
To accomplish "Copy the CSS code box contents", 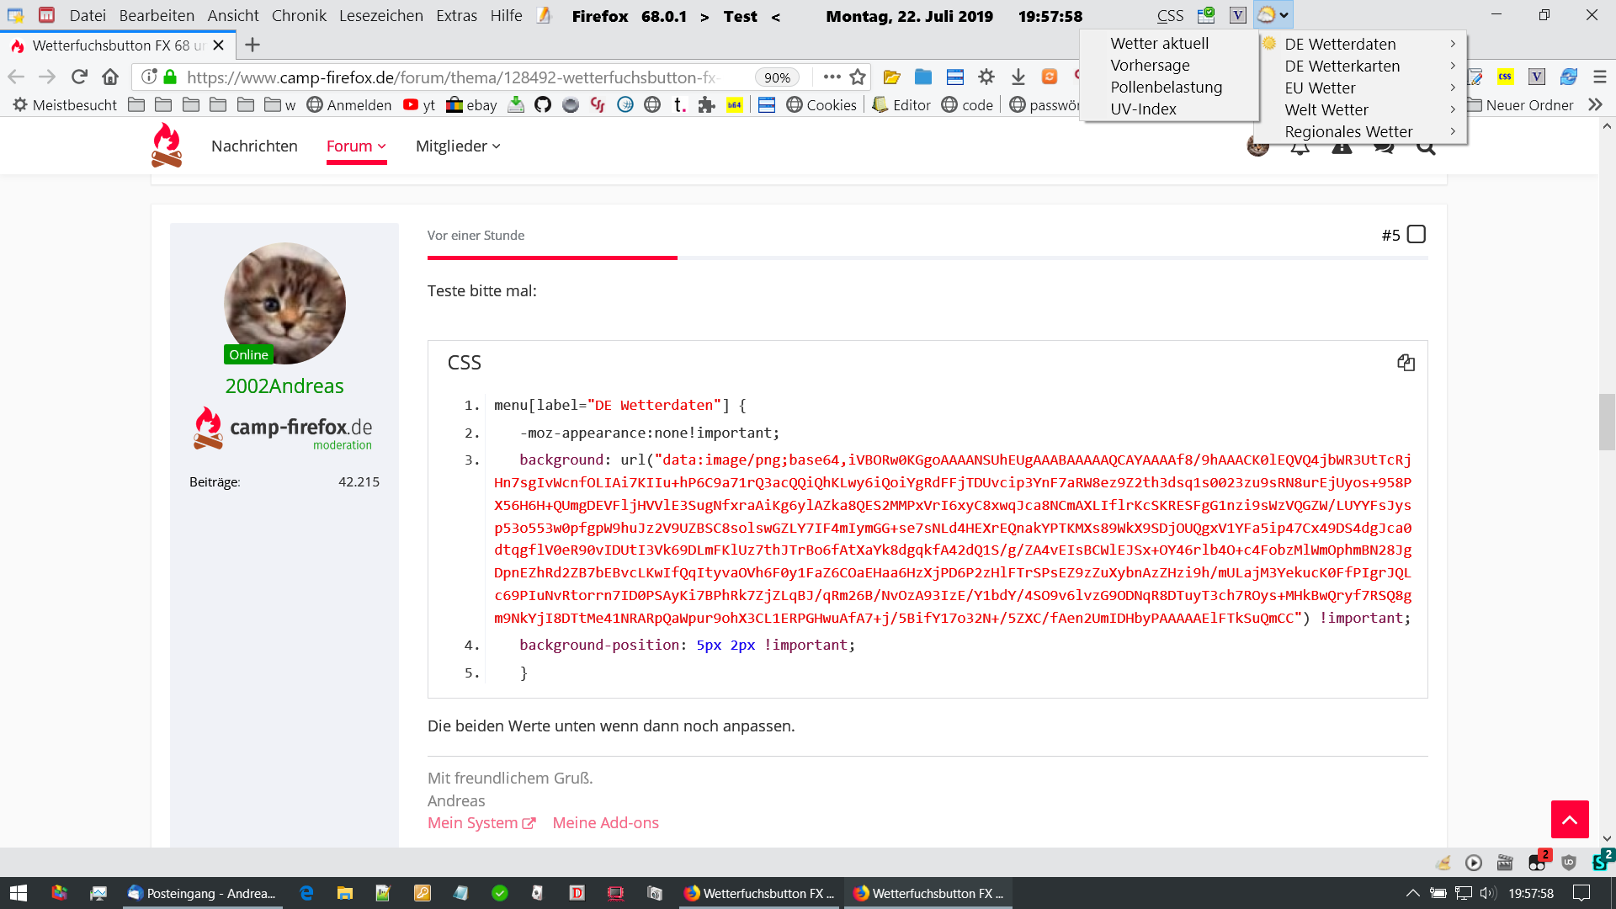I will [x=1406, y=363].
